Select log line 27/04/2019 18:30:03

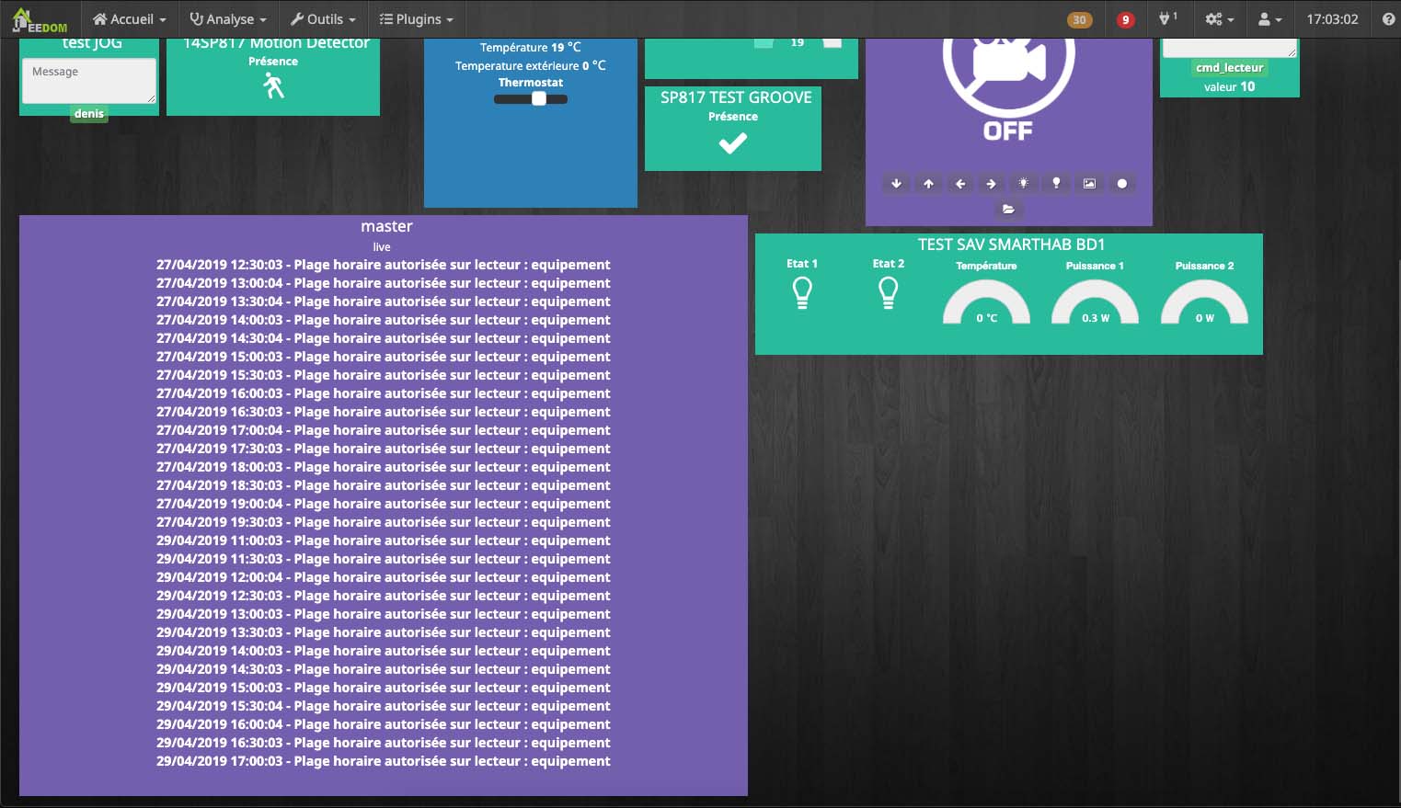point(383,485)
